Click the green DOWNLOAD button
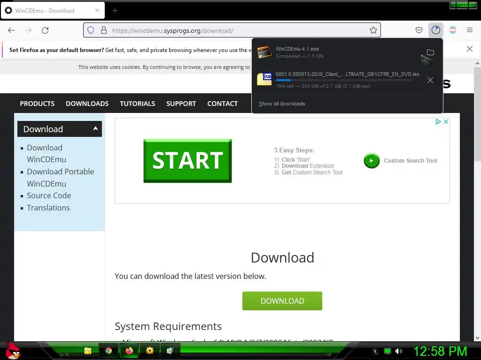Viewport: 481px width, 360px height. coord(282,301)
